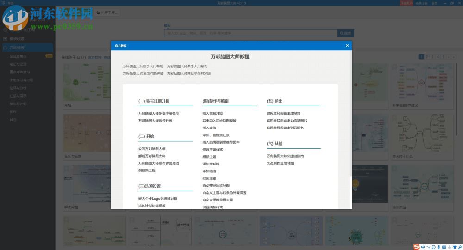Click next-page arrow in pagination
463x250 pixels.
point(449,57)
